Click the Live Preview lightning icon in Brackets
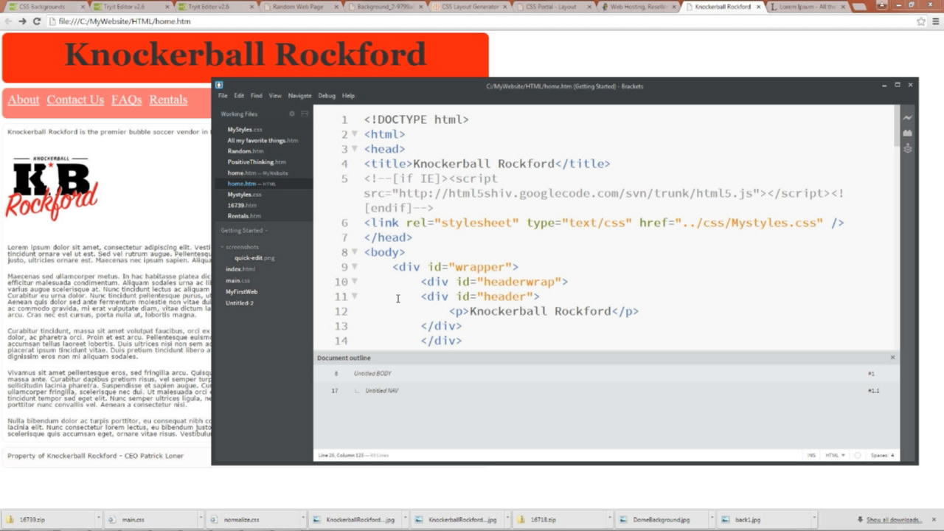This screenshot has width=944, height=531. pos(907,118)
